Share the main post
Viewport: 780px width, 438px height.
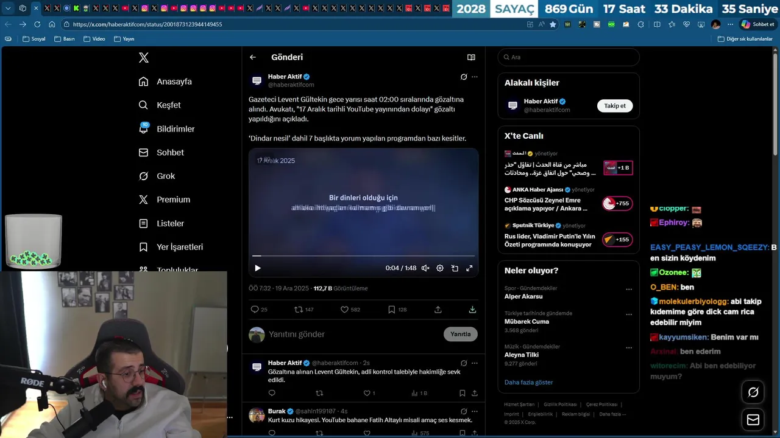(x=438, y=310)
